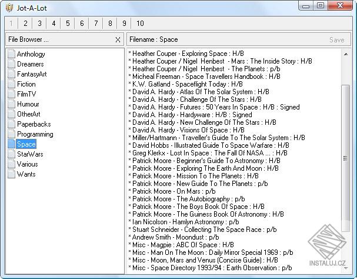
Task: Switch to page tab 9
Action: click(x=124, y=24)
